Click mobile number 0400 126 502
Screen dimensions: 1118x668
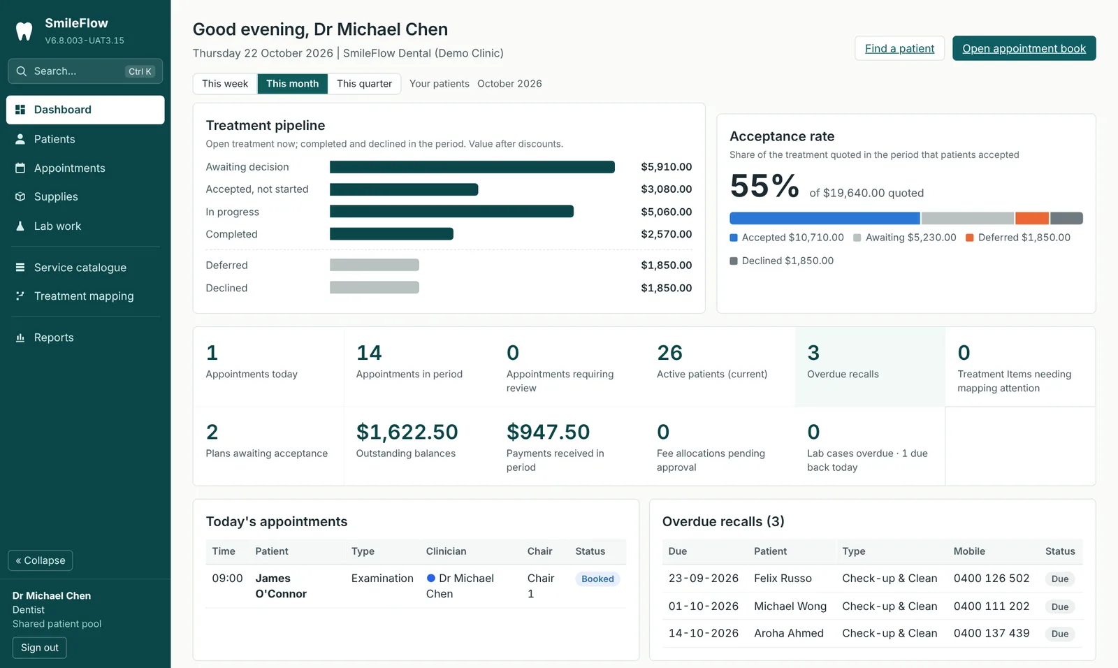click(992, 579)
